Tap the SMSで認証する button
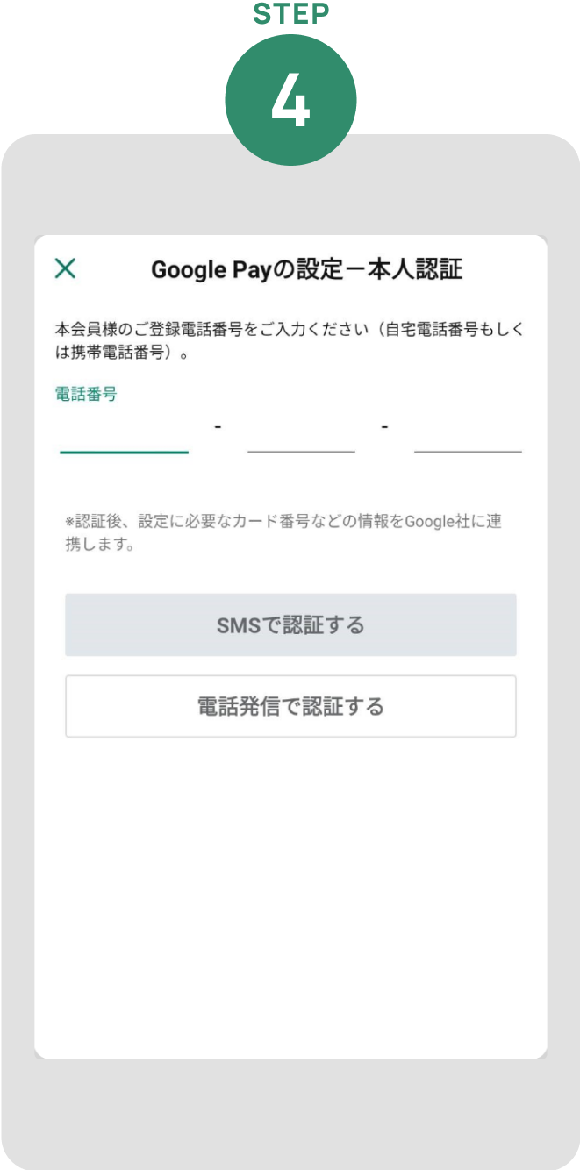Viewport: 580px width, 1170px height. point(290,624)
